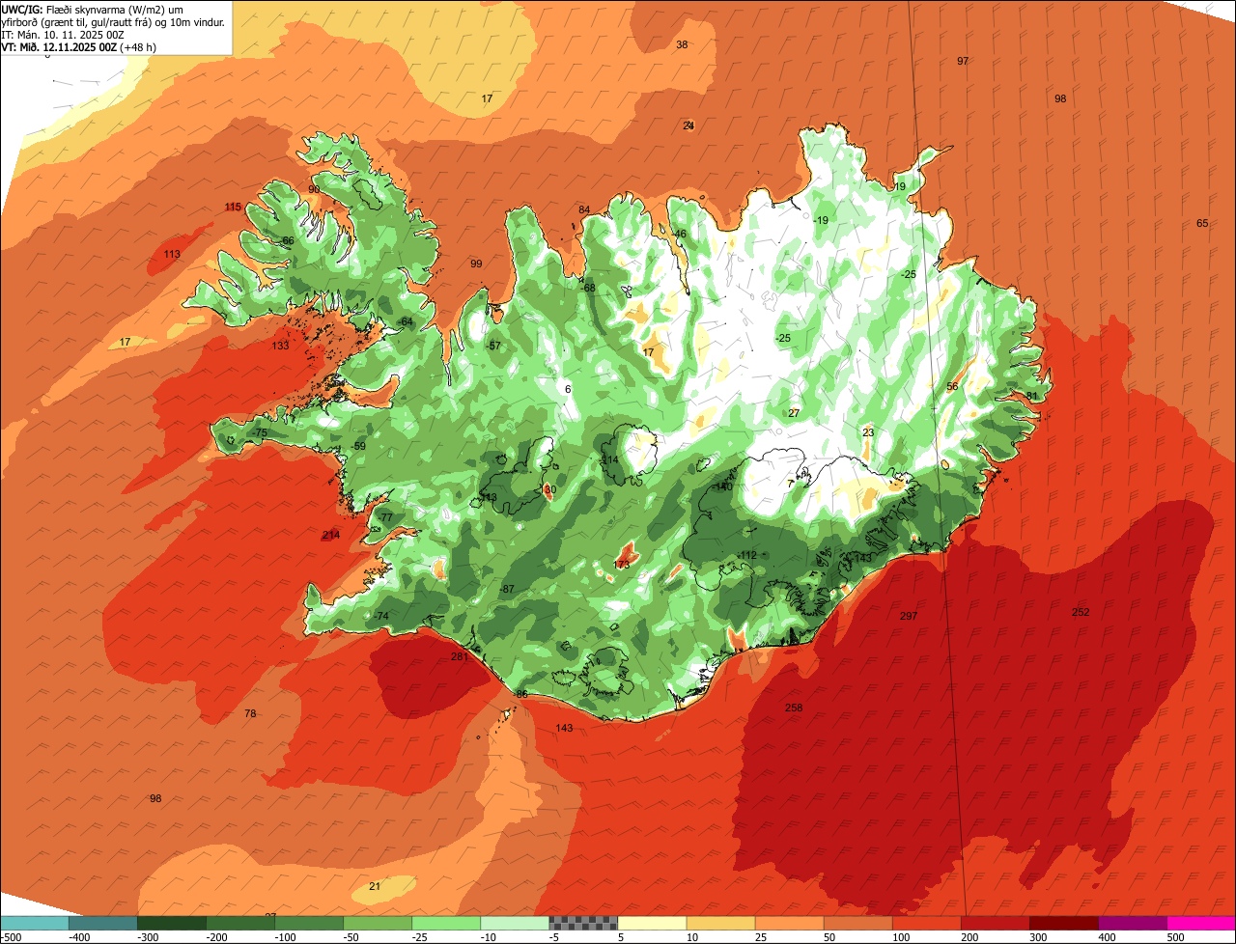Click the flux value 77 on the map
Image resolution: width=1236 pixels, height=944 pixels.
(387, 517)
